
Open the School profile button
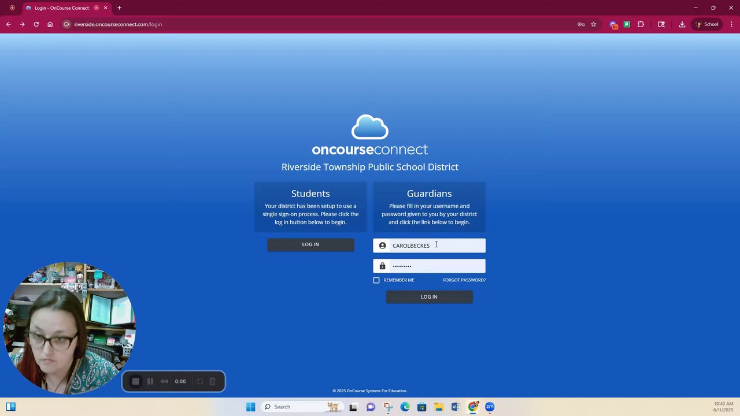tap(707, 24)
